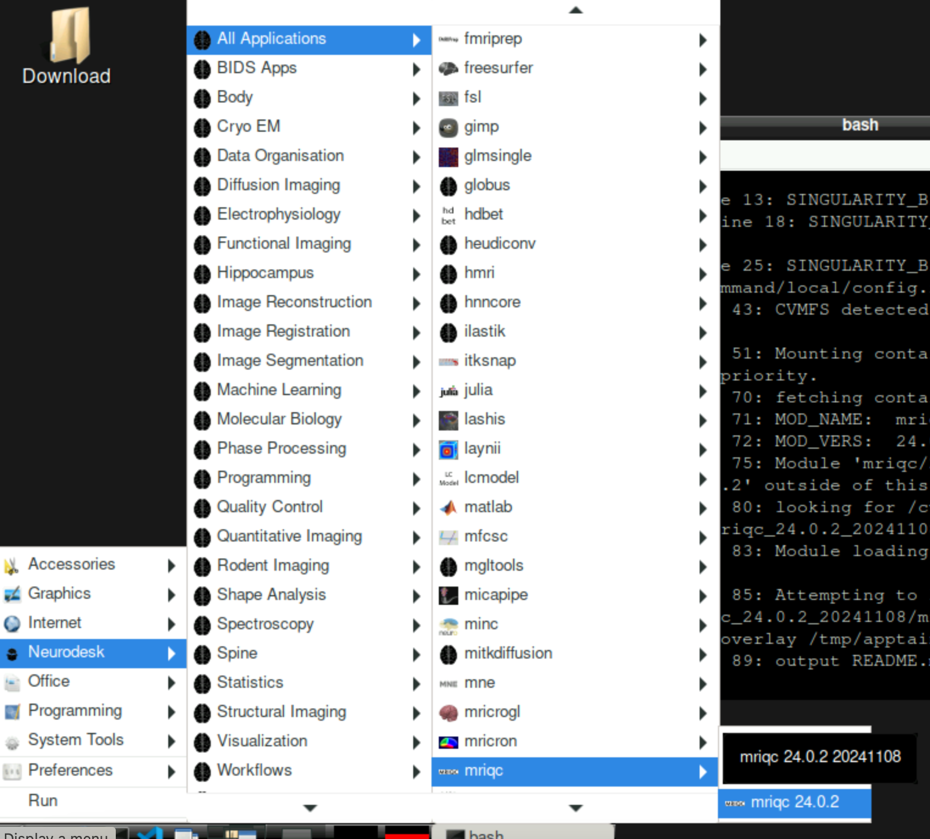Viewport: 930px width, 839px height.
Task: Click the bash taskbar button
Action: coord(522,832)
